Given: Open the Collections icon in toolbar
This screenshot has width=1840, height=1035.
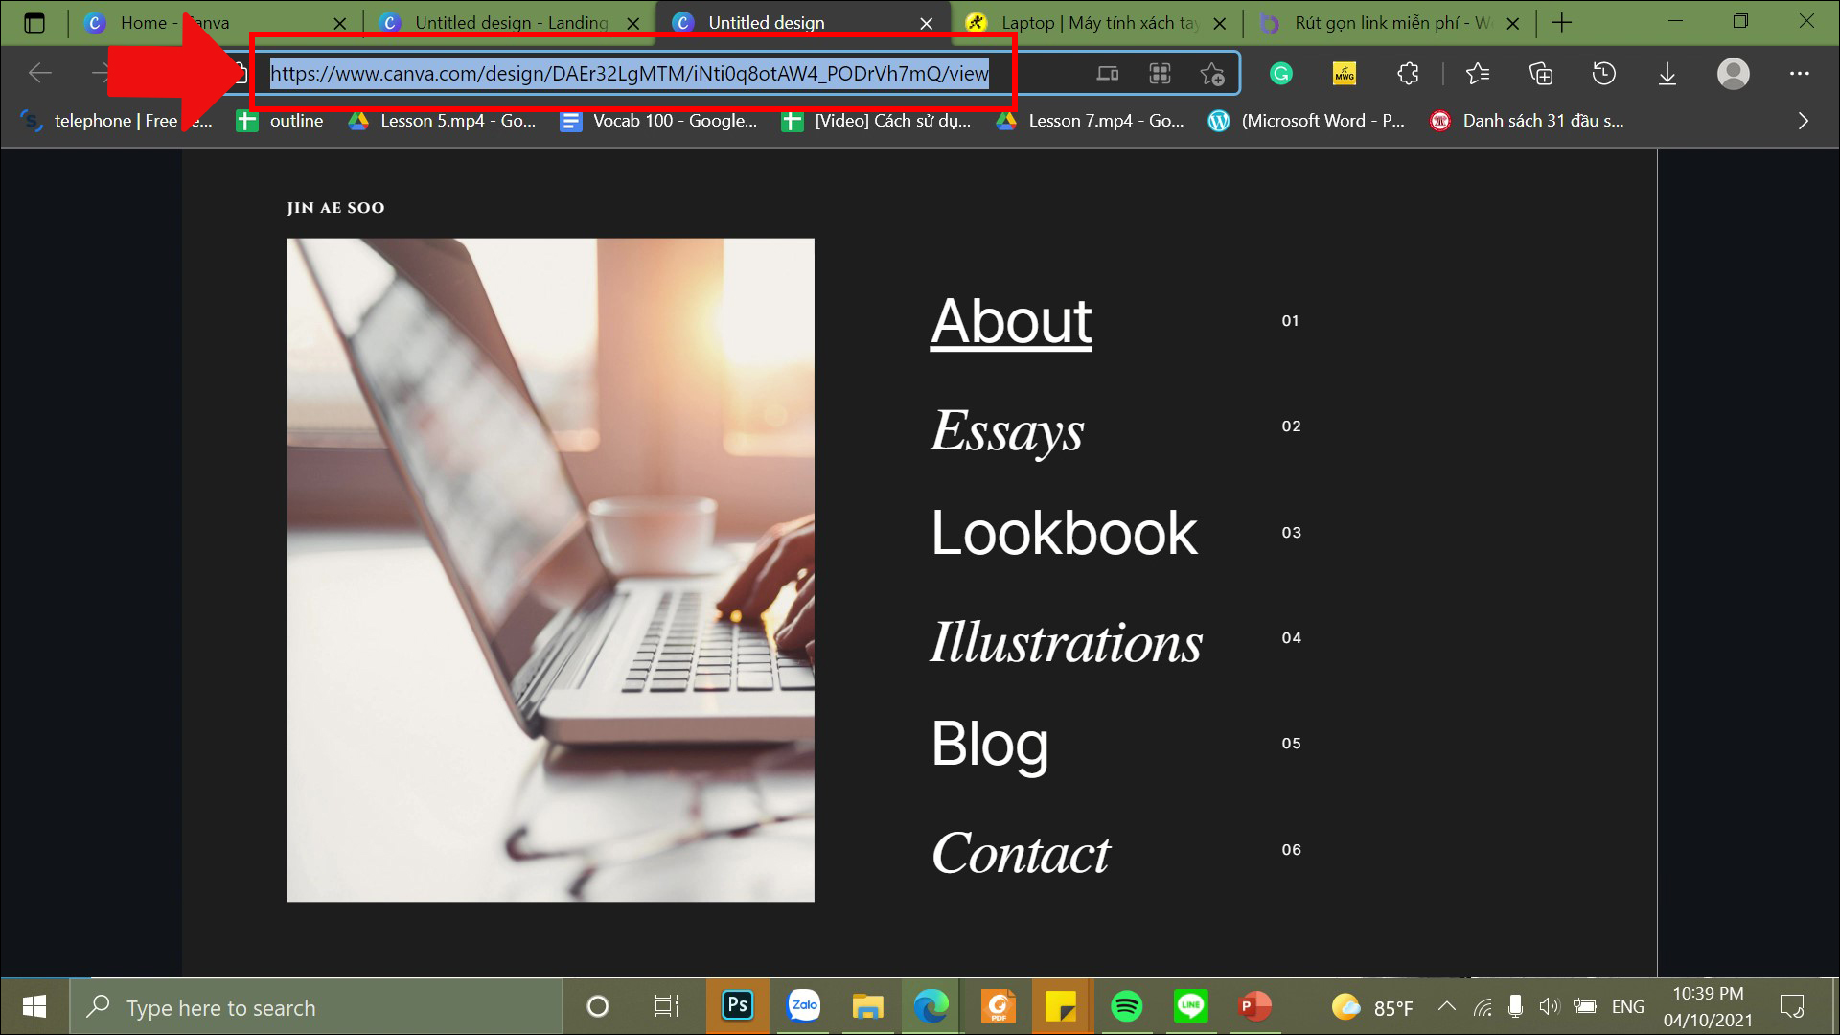Looking at the screenshot, I should [1541, 73].
